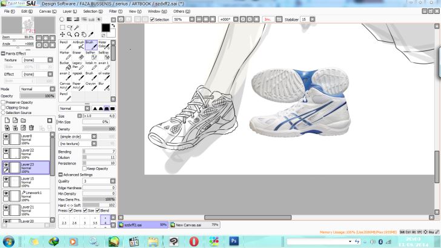The width and height of the screenshot is (441, 248).
Task: Uncheck the Size pressure checkbox
Action: point(85,210)
